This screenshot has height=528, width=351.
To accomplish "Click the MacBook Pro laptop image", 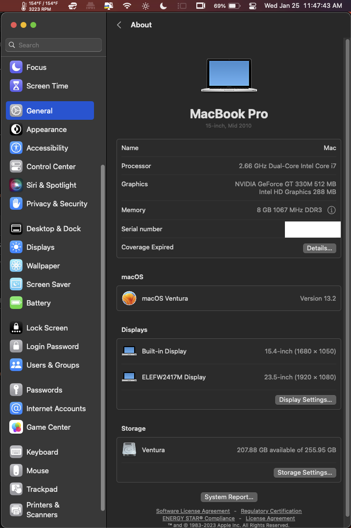I will pyautogui.click(x=229, y=75).
